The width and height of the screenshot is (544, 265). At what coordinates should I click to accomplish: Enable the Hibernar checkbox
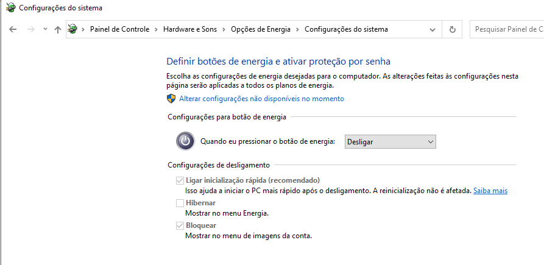click(180, 203)
